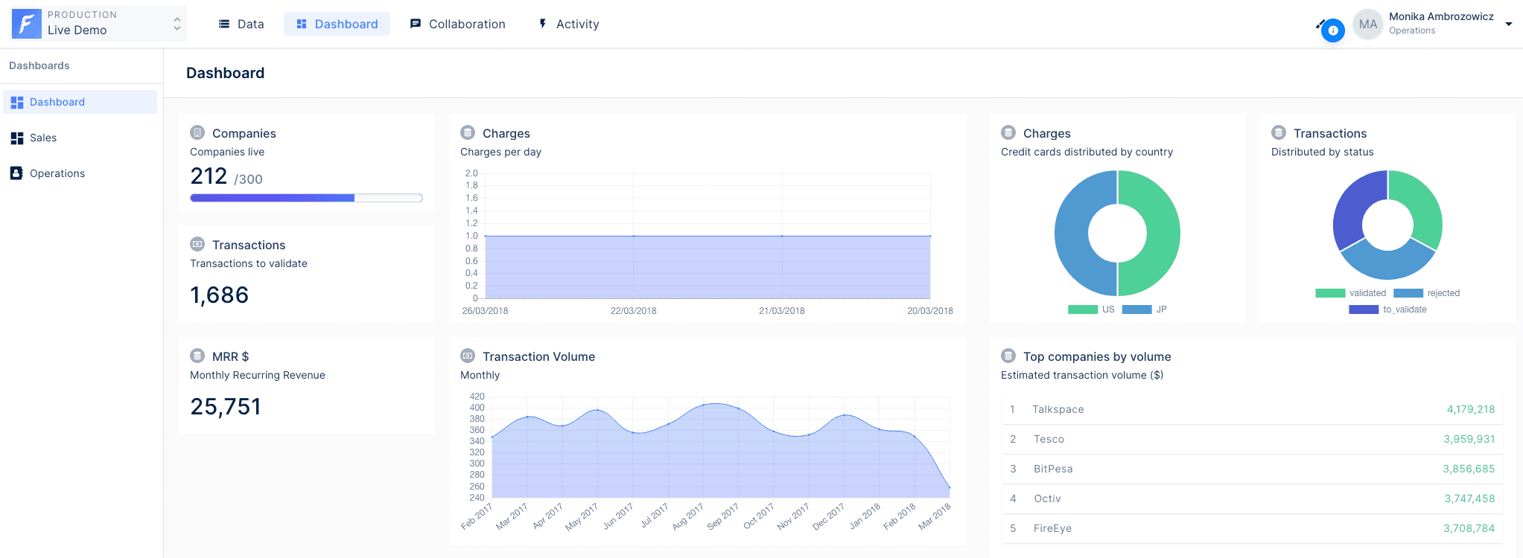Image resolution: width=1523 pixels, height=558 pixels.
Task: Open the Sales dashboard in sidebar
Action: (x=80, y=138)
